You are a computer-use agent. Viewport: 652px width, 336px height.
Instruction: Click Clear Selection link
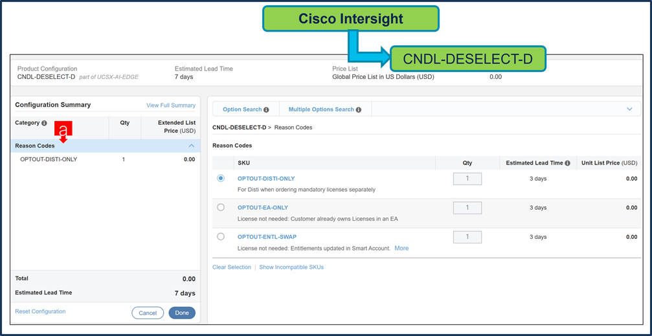tap(232, 267)
